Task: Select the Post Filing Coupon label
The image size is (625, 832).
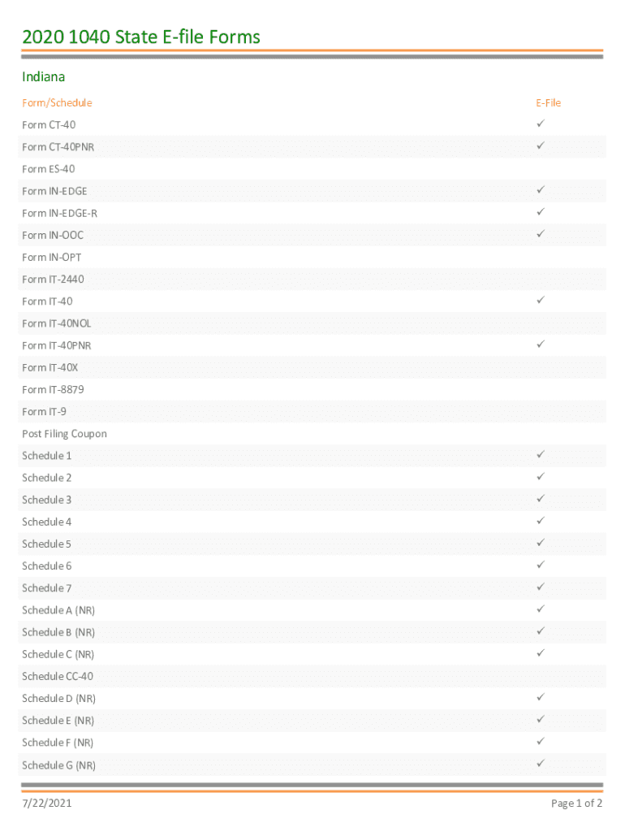Action: tap(64, 434)
